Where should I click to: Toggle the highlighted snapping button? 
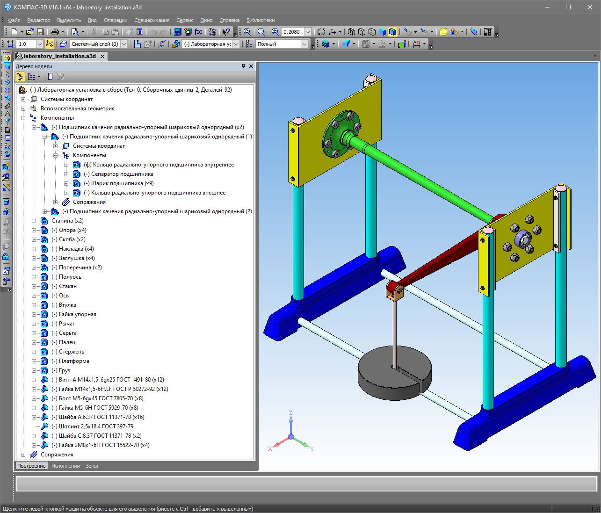click(50, 44)
